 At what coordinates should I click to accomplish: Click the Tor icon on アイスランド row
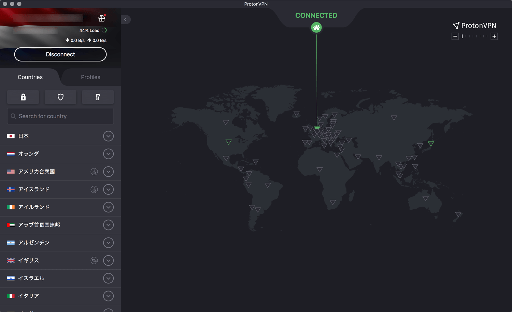click(x=94, y=189)
